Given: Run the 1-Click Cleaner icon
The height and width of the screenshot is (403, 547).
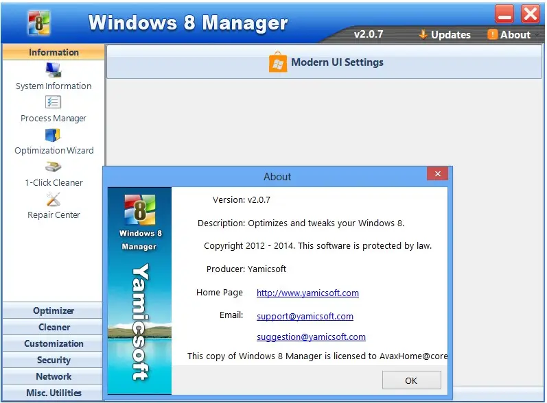Looking at the screenshot, I should pos(53,167).
